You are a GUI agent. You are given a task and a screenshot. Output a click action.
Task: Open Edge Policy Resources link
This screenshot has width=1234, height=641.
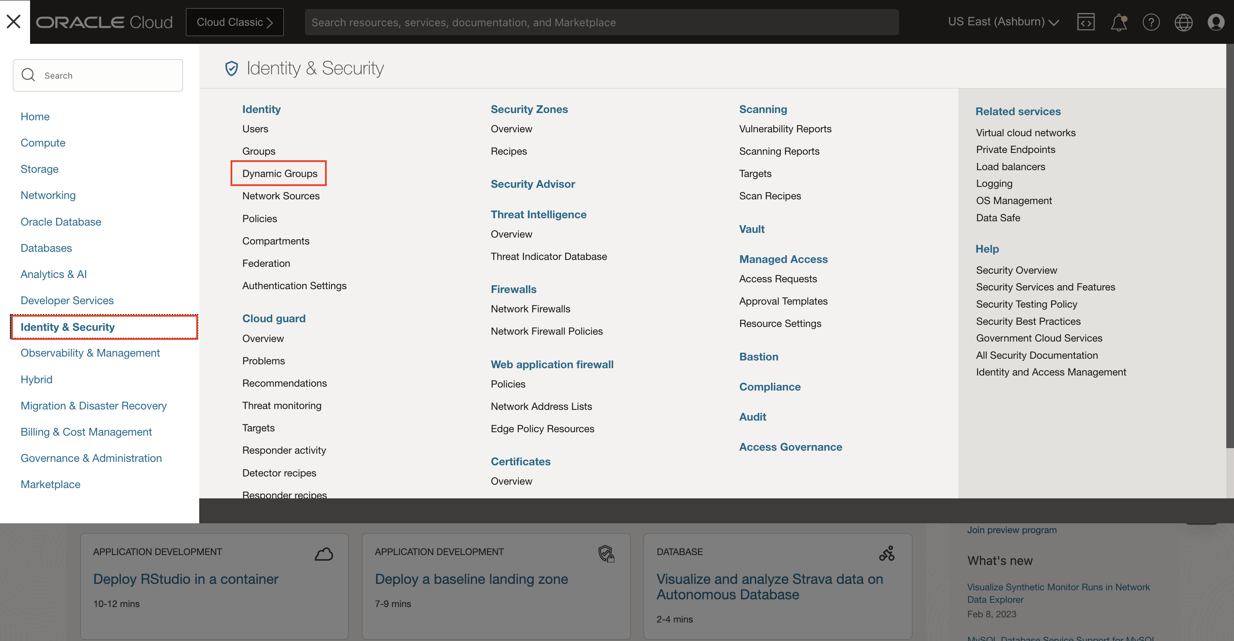(542, 429)
